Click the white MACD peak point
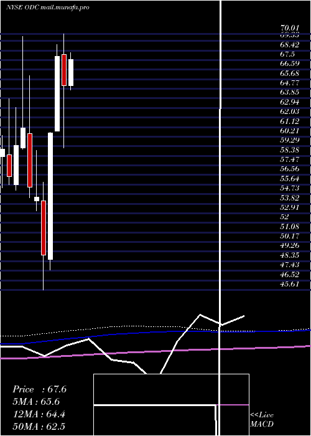The height and width of the screenshot is (436, 311). (200, 315)
